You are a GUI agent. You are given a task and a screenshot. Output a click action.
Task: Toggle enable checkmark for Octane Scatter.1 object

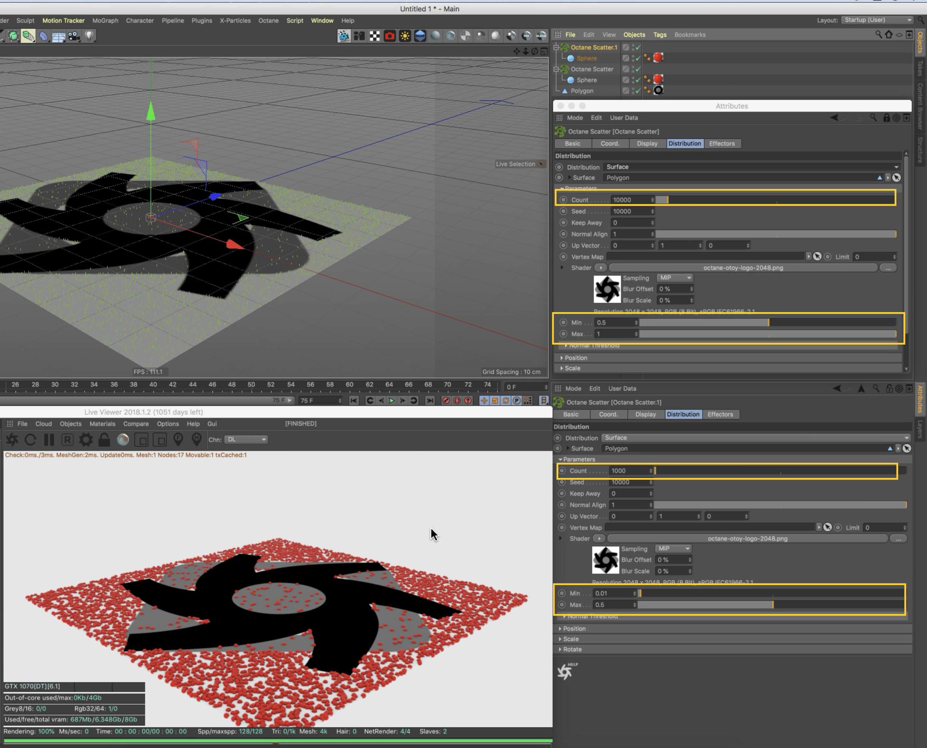pos(638,47)
